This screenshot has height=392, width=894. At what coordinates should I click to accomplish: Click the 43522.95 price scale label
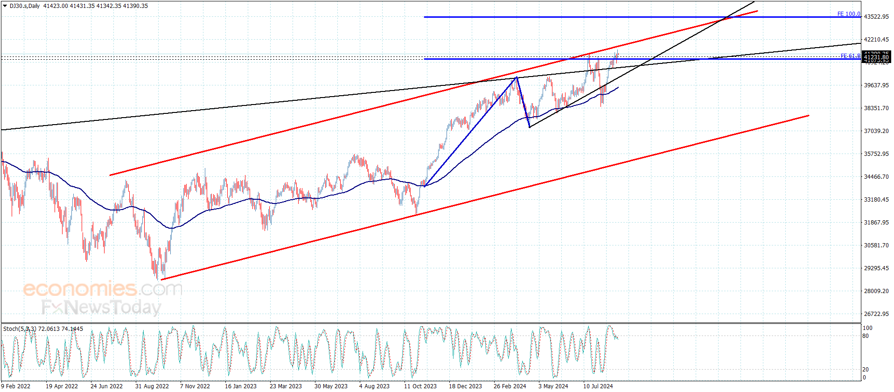pyautogui.click(x=876, y=17)
